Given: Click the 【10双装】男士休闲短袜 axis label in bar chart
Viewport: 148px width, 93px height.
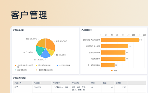Looking at the screenshot, I should [x=91, y=40].
